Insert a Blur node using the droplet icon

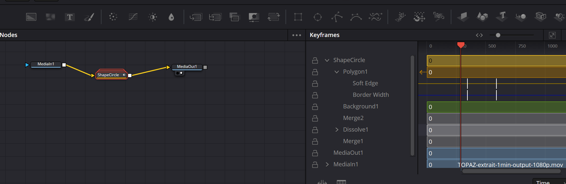(171, 17)
